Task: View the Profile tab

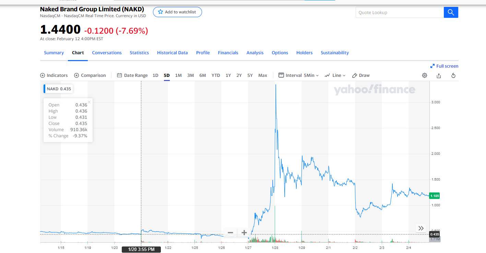Action: [x=203, y=53]
